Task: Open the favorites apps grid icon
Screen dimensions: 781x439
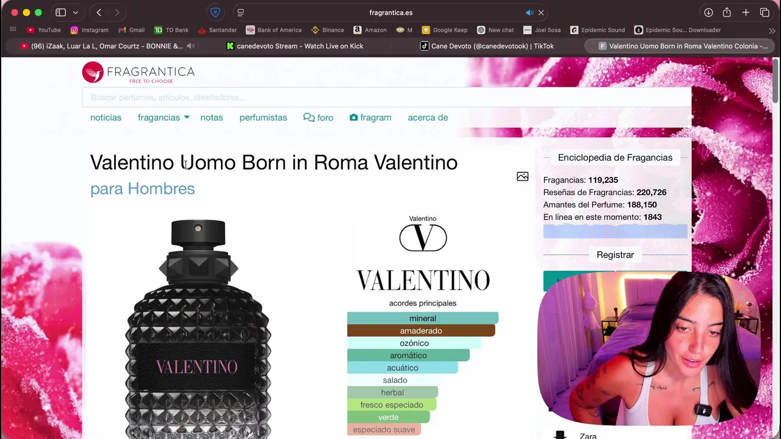Action: (x=13, y=30)
